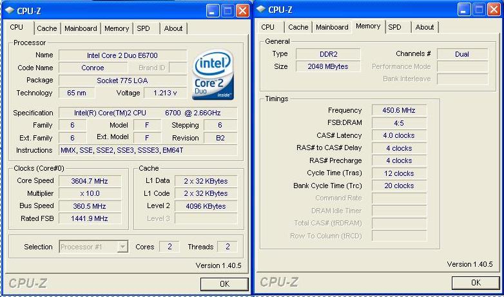Open the About tab in the right window
The width and height of the screenshot is (504, 297).
(425, 27)
